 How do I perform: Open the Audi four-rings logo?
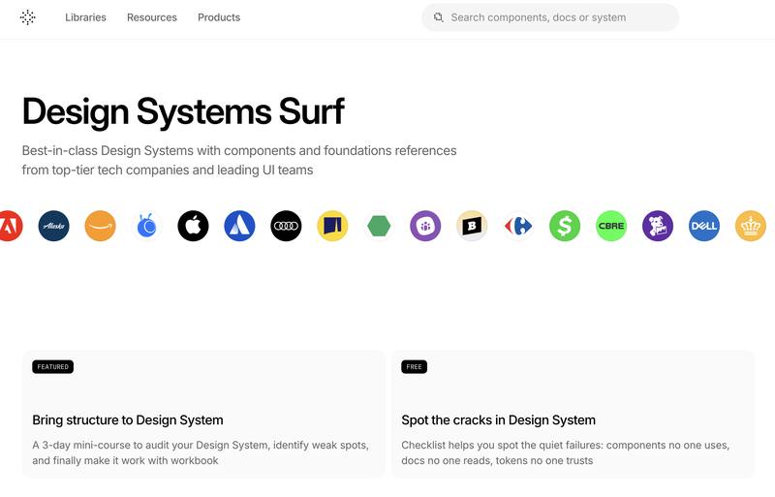[x=286, y=226]
